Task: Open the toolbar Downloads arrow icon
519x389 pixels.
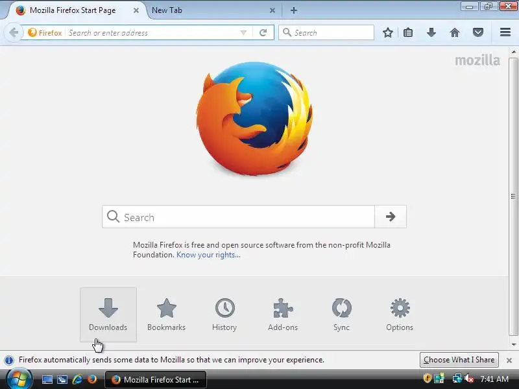Action: point(431,32)
